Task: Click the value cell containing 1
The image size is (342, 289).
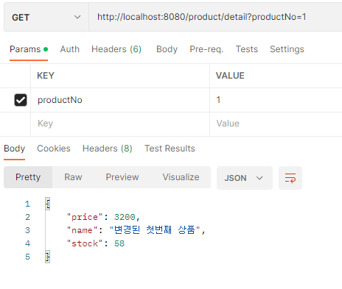Action: click(x=276, y=100)
